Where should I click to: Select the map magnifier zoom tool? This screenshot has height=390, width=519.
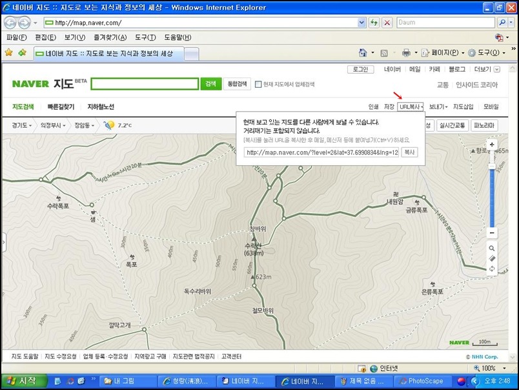pyautogui.click(x=492, y=249)
